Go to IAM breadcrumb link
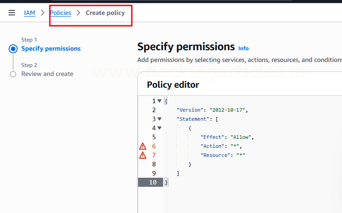Screen dimensions: 342x213 pos(29,13)
